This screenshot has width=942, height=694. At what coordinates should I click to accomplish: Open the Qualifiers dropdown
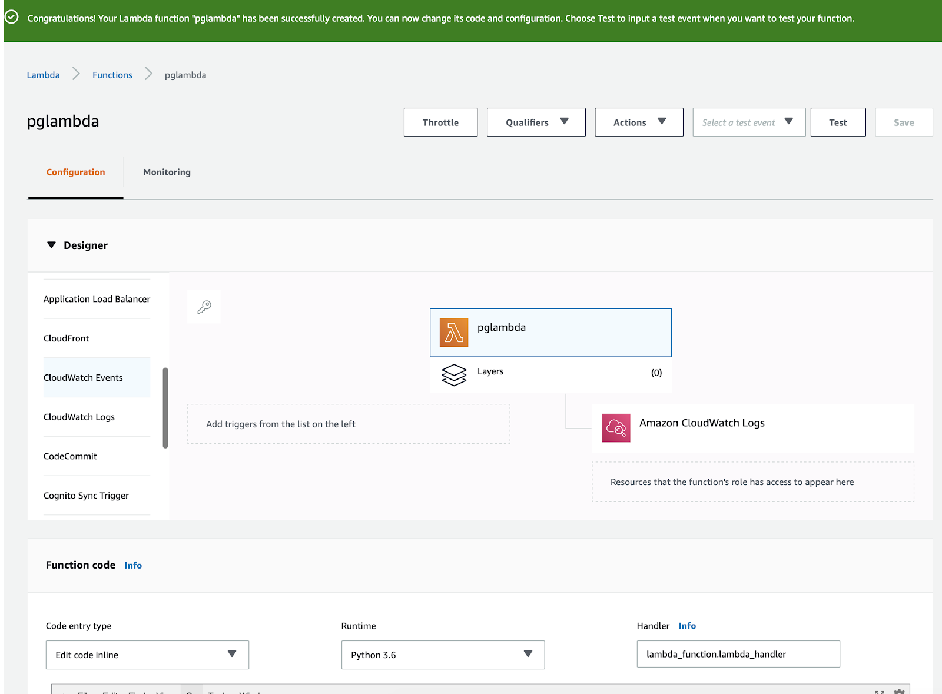pos(536,122)
